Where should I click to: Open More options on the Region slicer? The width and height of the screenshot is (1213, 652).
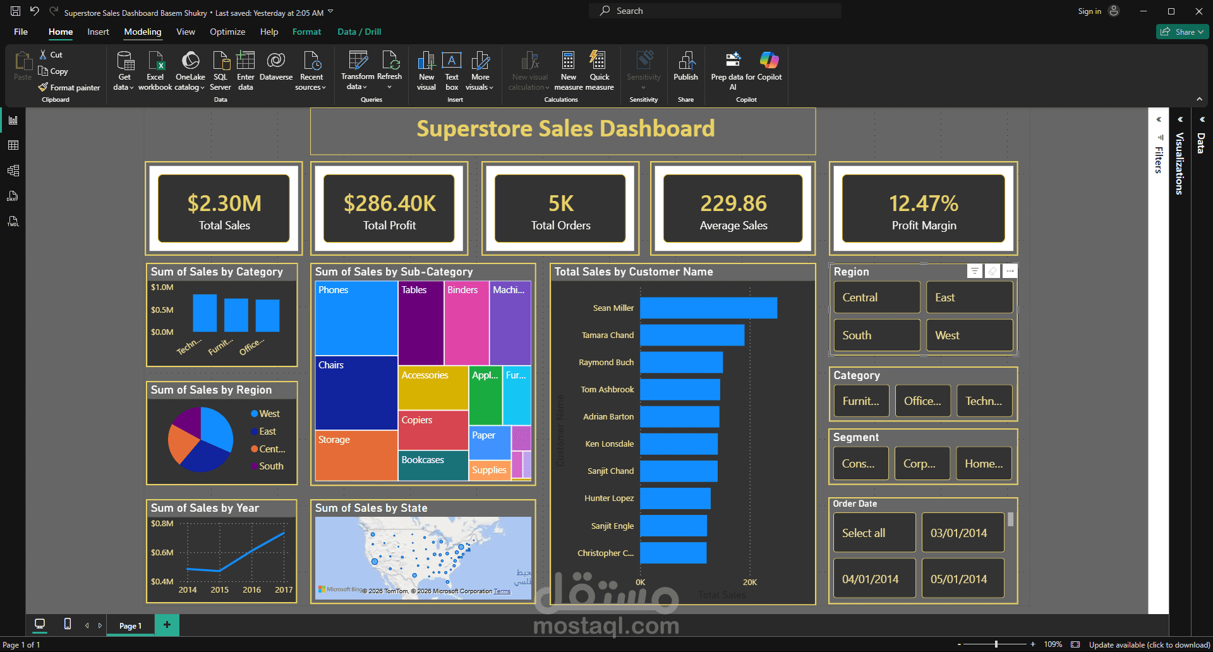(x=1010, y=271)
